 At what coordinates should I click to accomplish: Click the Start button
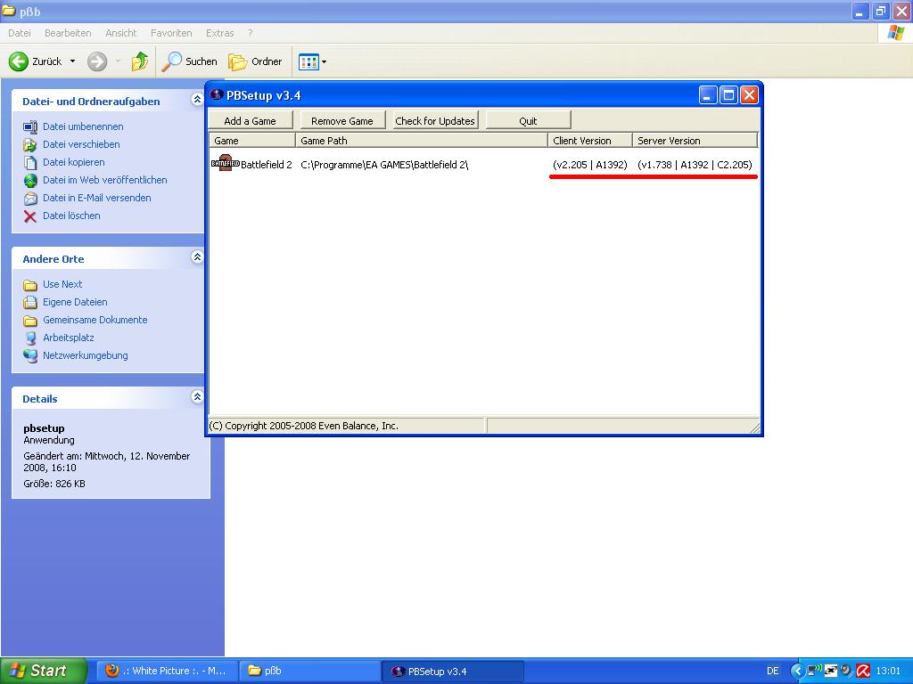(x=44, y=671)
